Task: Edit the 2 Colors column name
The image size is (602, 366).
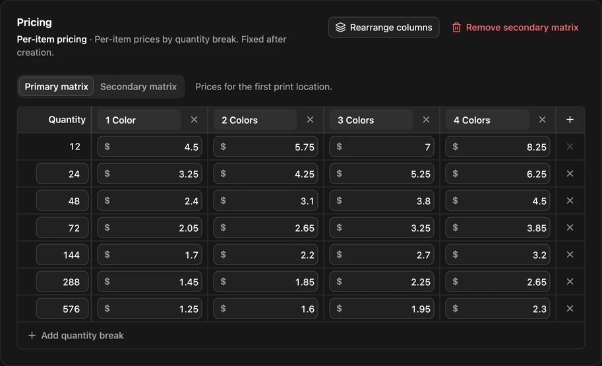Action: tap(255, 120)
